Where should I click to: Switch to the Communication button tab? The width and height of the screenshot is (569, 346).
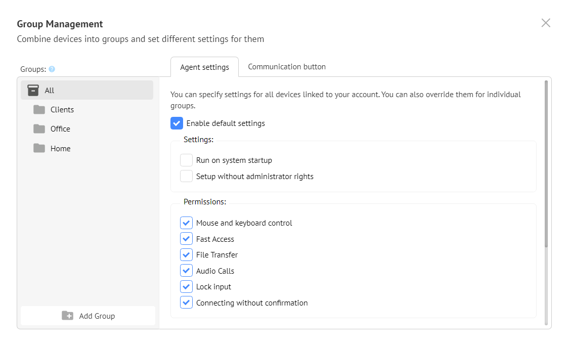tap(287, 67)
